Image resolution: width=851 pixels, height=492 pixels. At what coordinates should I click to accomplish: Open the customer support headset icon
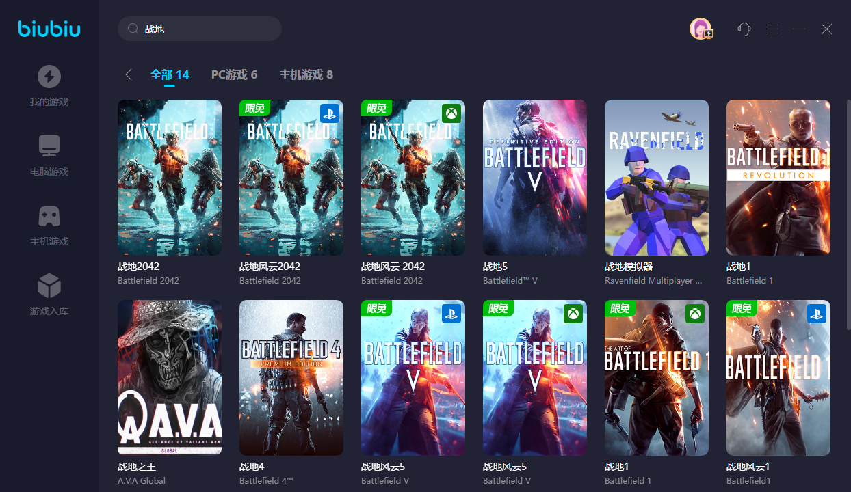point(744,29)
